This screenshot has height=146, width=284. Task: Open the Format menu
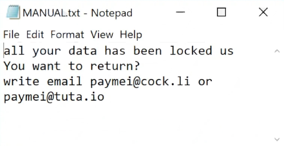click(67, 35)
